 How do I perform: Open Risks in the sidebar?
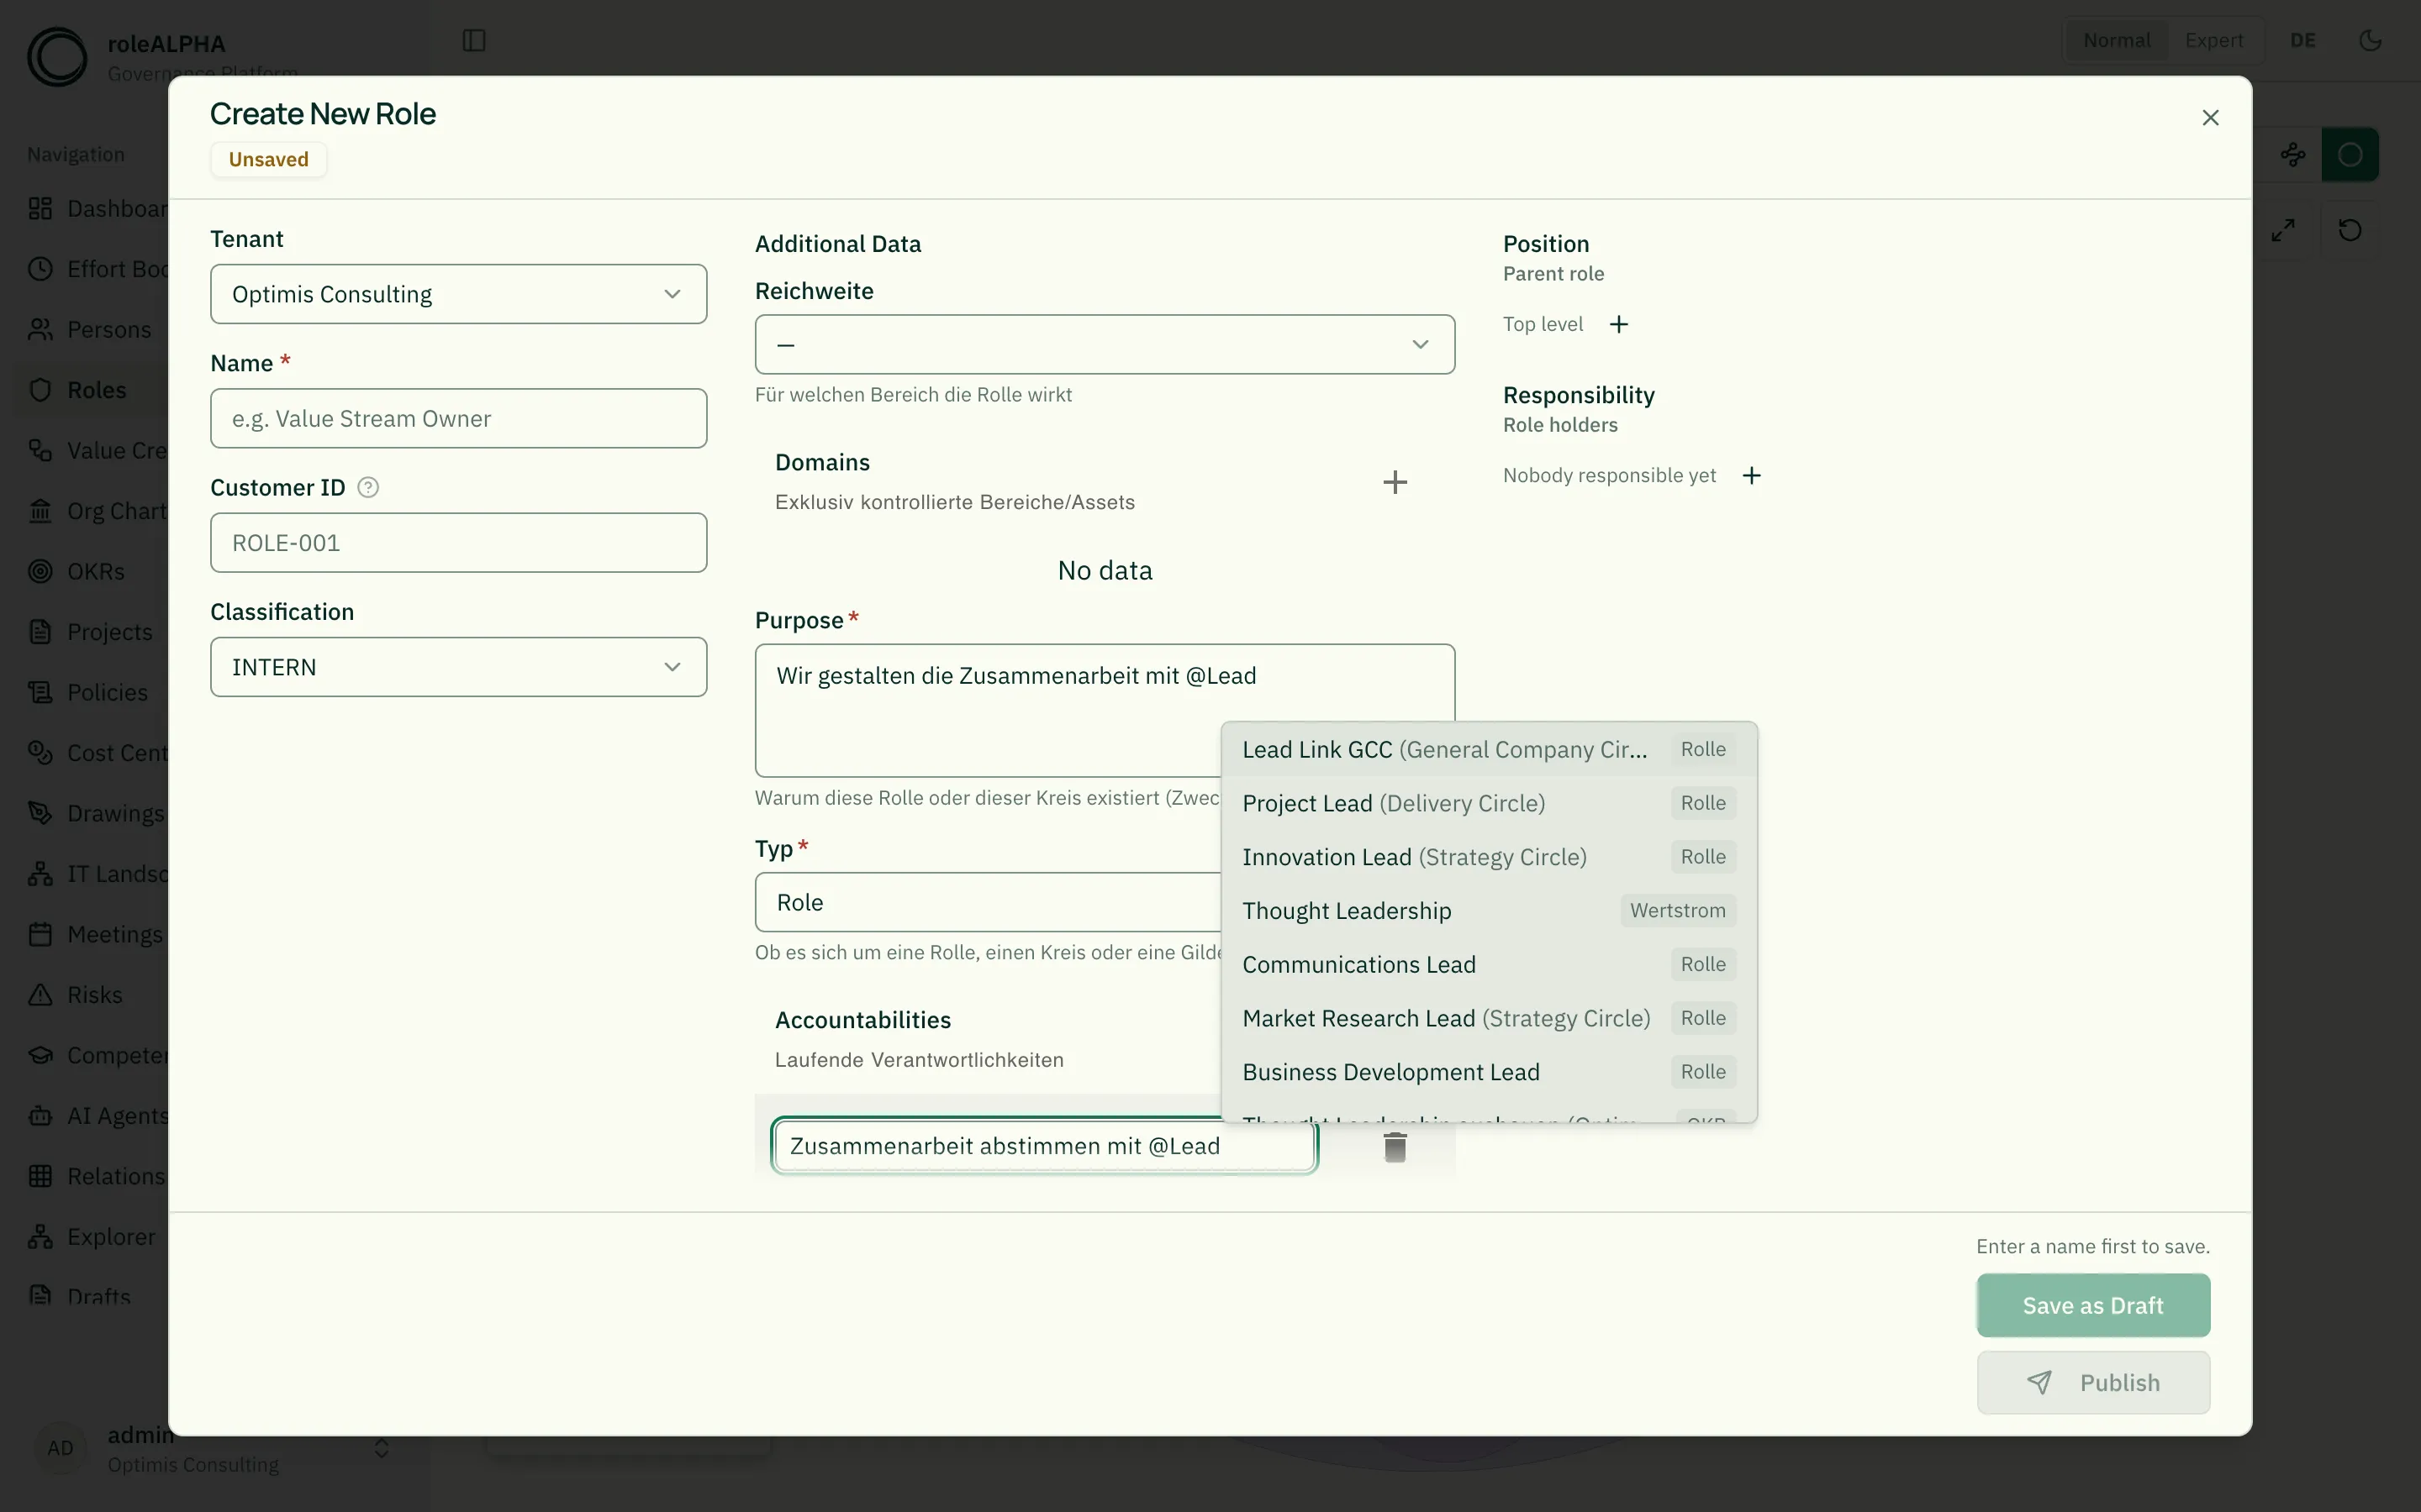coord(94,995)
